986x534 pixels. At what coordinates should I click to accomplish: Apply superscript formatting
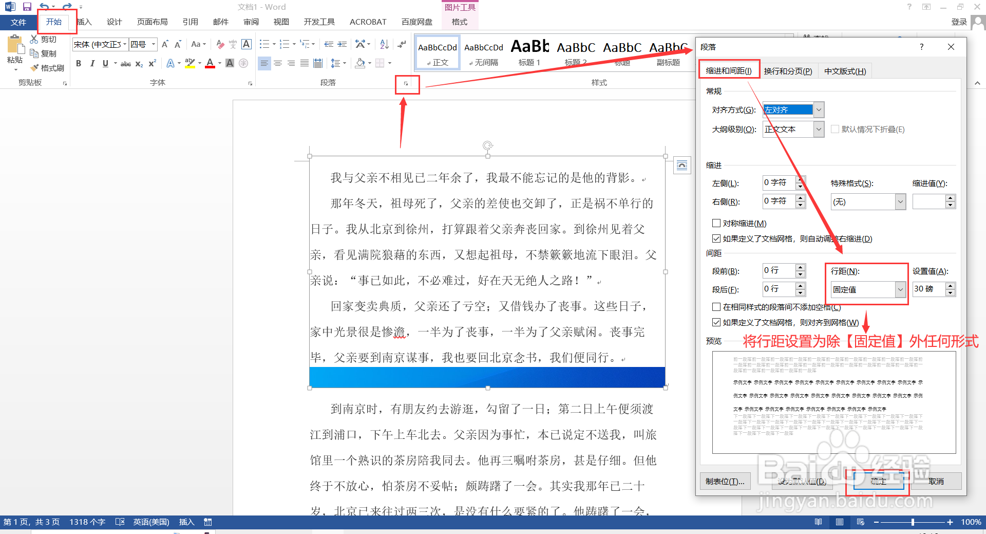pyautogui.click(x=152, y=63)
